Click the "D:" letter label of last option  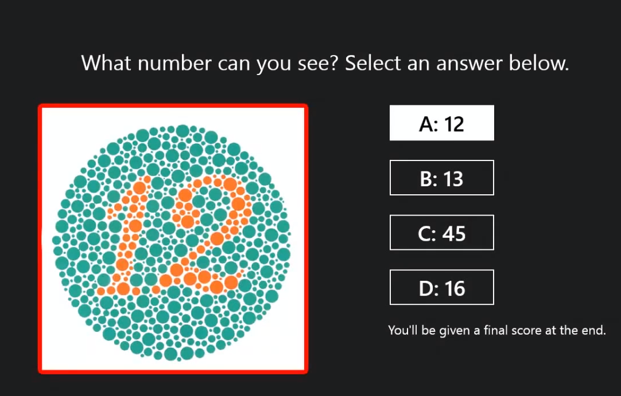point(428,288)
